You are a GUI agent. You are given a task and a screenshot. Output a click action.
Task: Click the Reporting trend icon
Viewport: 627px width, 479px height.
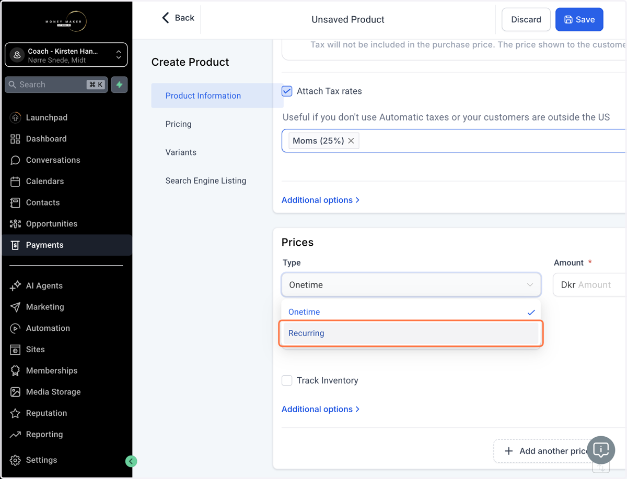tap(15, 434)
